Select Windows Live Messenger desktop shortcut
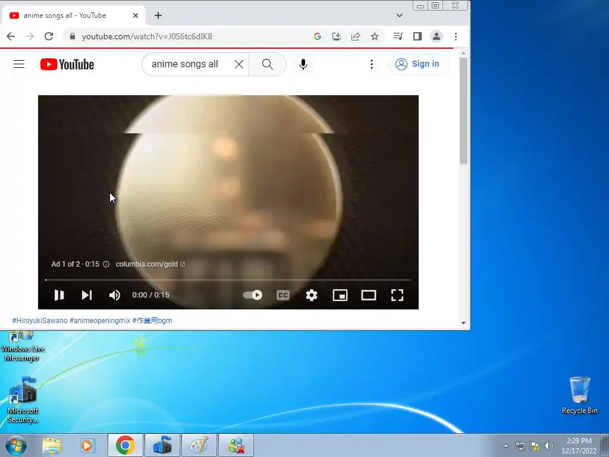This screenshot has width=609, height=457. tap(23, 347)
